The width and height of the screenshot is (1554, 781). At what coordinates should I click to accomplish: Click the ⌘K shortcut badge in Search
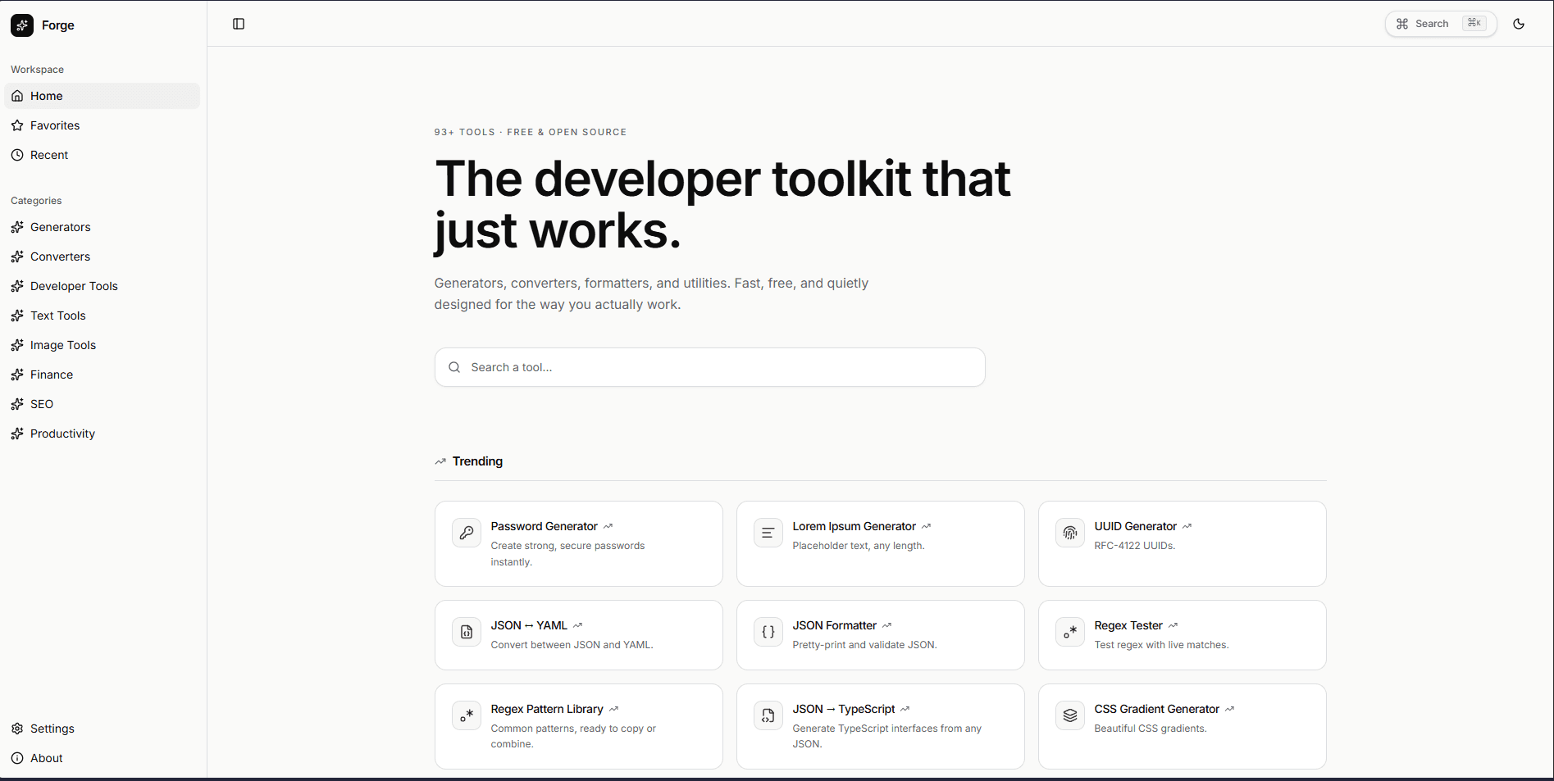[1474, 23]
